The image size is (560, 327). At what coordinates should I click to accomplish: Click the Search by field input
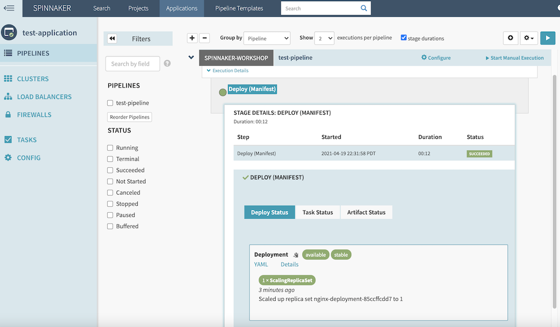tap(133, 63)
